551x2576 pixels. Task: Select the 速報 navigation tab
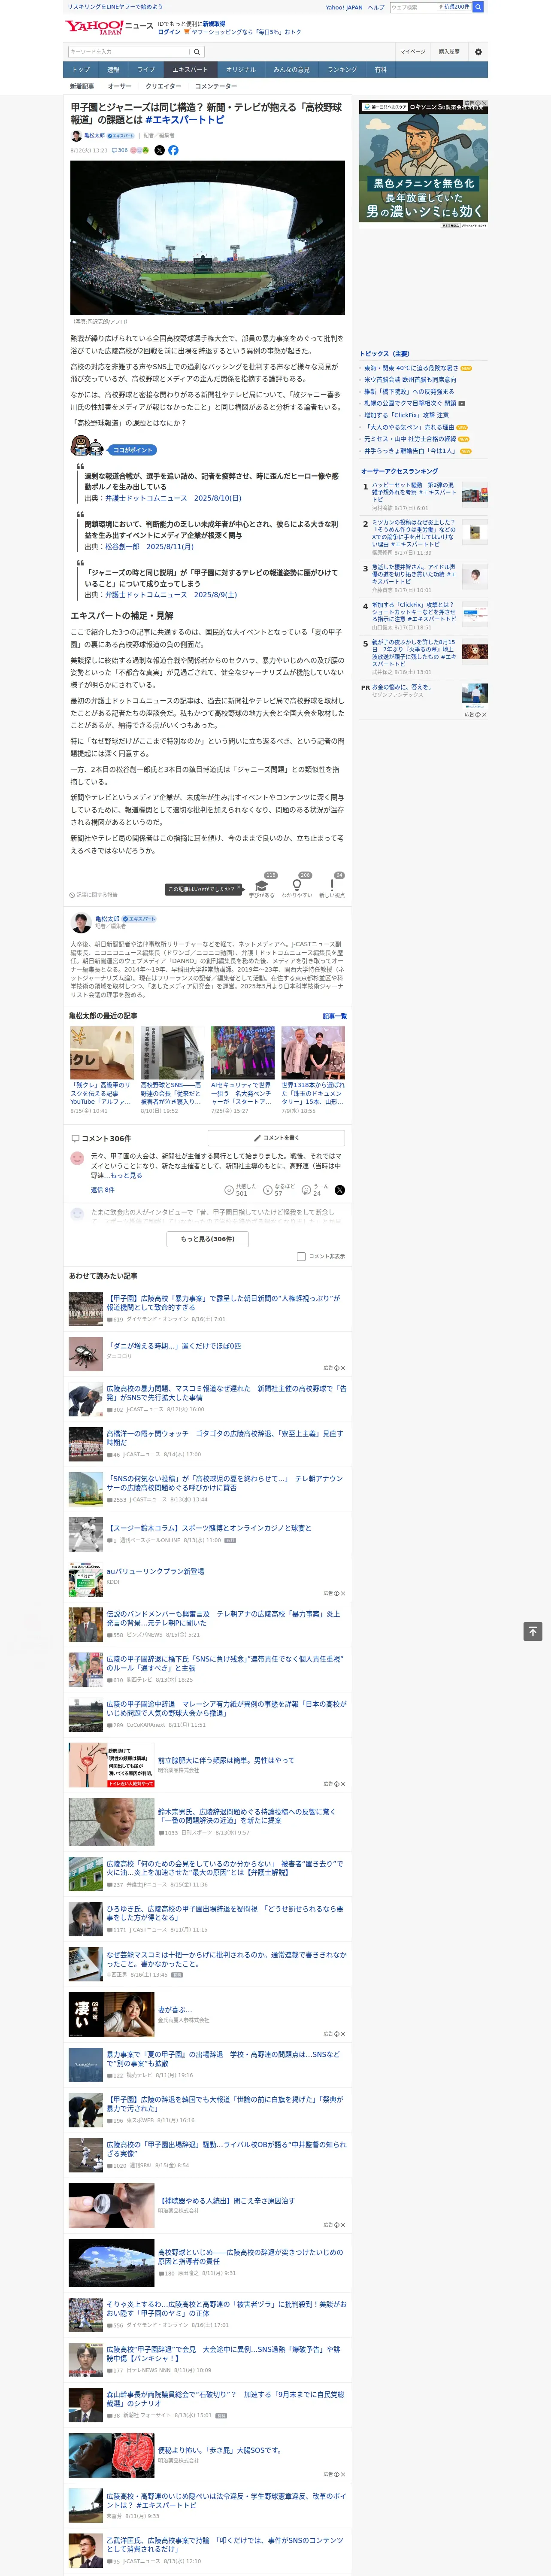pyautogui.click(x=113, y=70)
